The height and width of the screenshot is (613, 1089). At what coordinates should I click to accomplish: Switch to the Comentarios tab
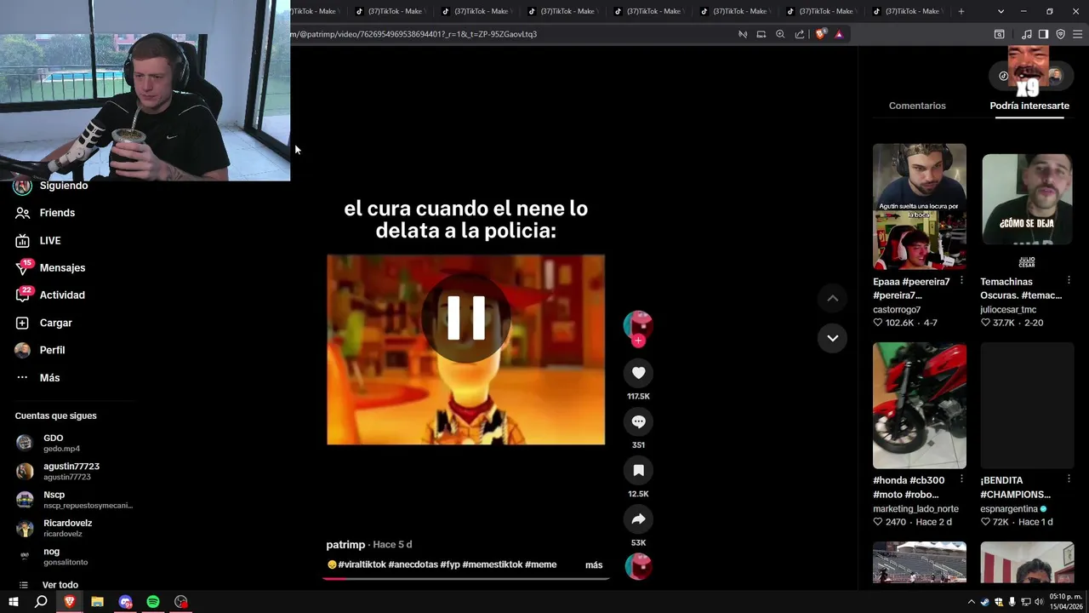click(917, 106)
